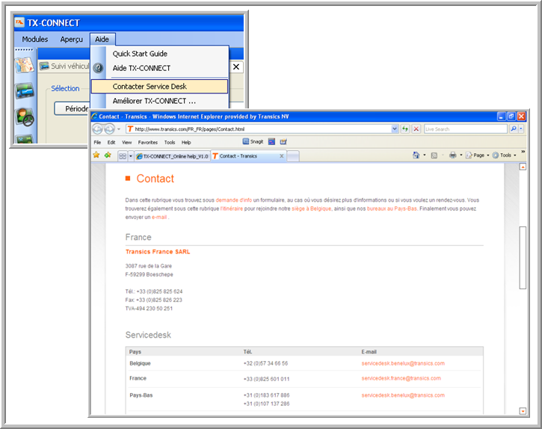
Task: Click the servicedesk.france@transics.com email link
Action: point(402,379)
